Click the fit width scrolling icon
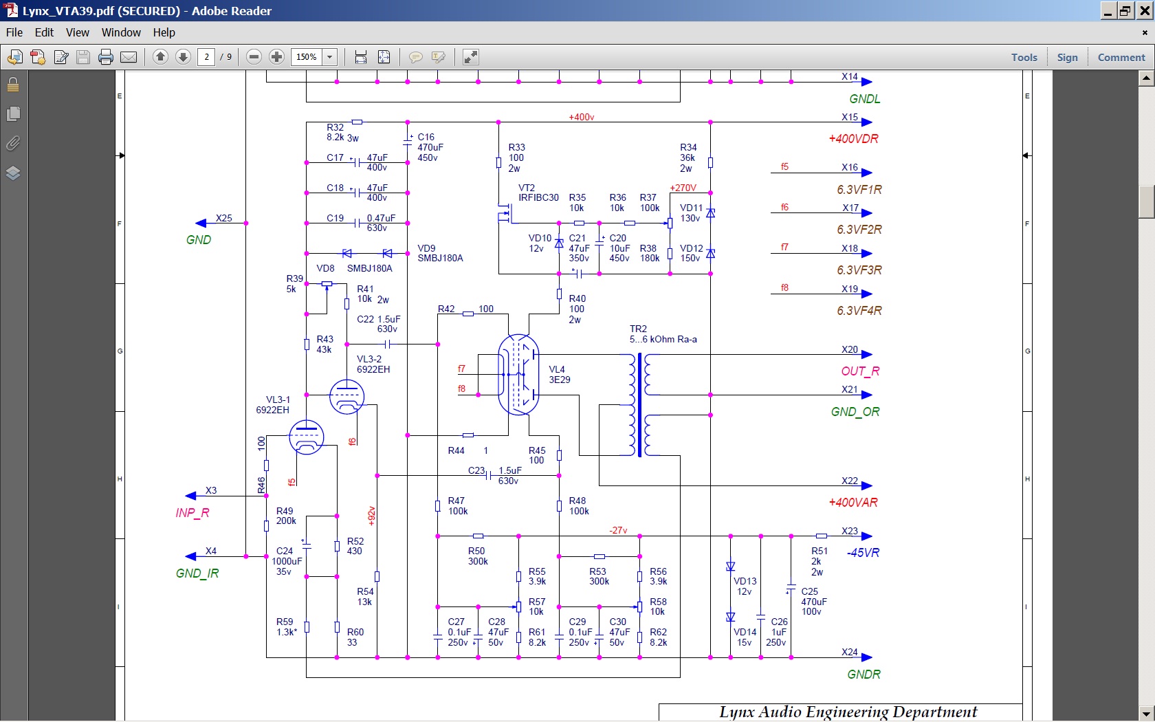 tap(361, 57)
